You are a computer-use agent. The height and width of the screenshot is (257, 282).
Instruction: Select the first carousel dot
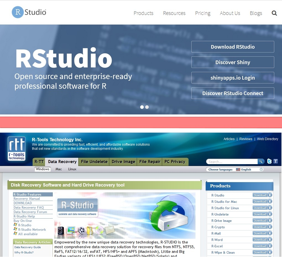coord(142,107)
